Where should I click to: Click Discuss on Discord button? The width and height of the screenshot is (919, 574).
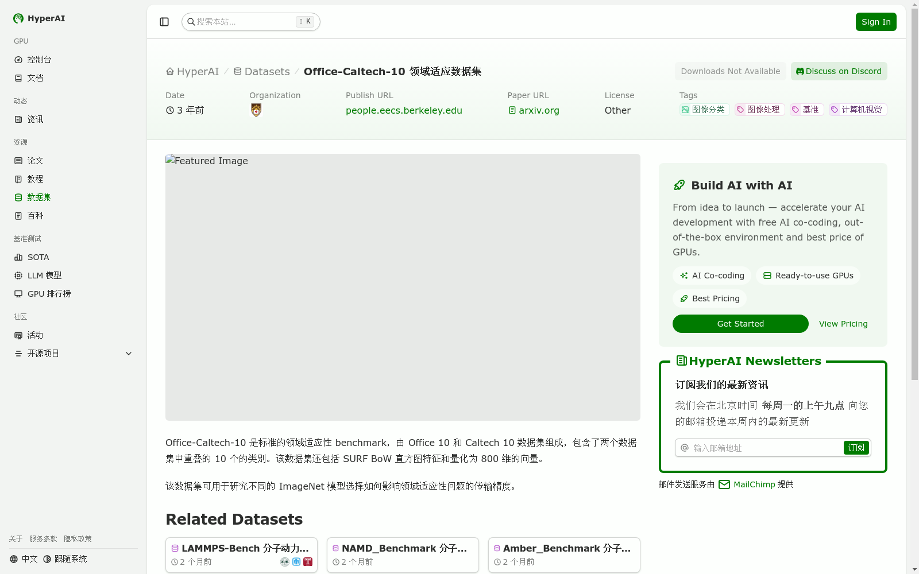click(839, 71)
